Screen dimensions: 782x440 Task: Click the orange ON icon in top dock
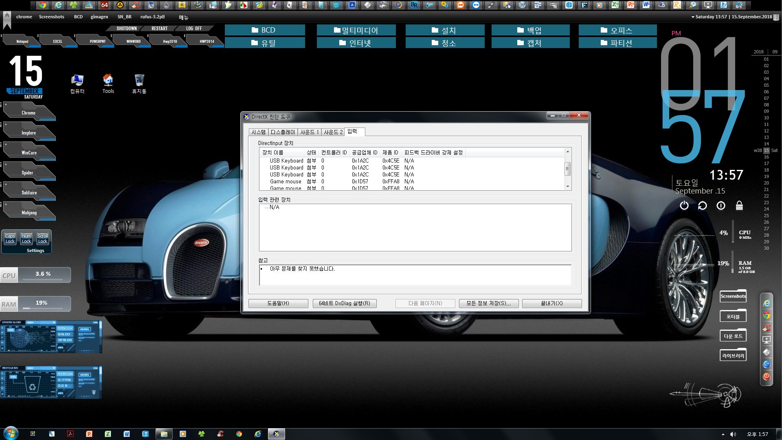coord(461,5)
